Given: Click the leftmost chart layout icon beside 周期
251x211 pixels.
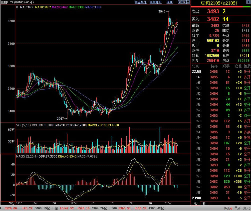Looking at the screenshot, I should click(180, 2).
